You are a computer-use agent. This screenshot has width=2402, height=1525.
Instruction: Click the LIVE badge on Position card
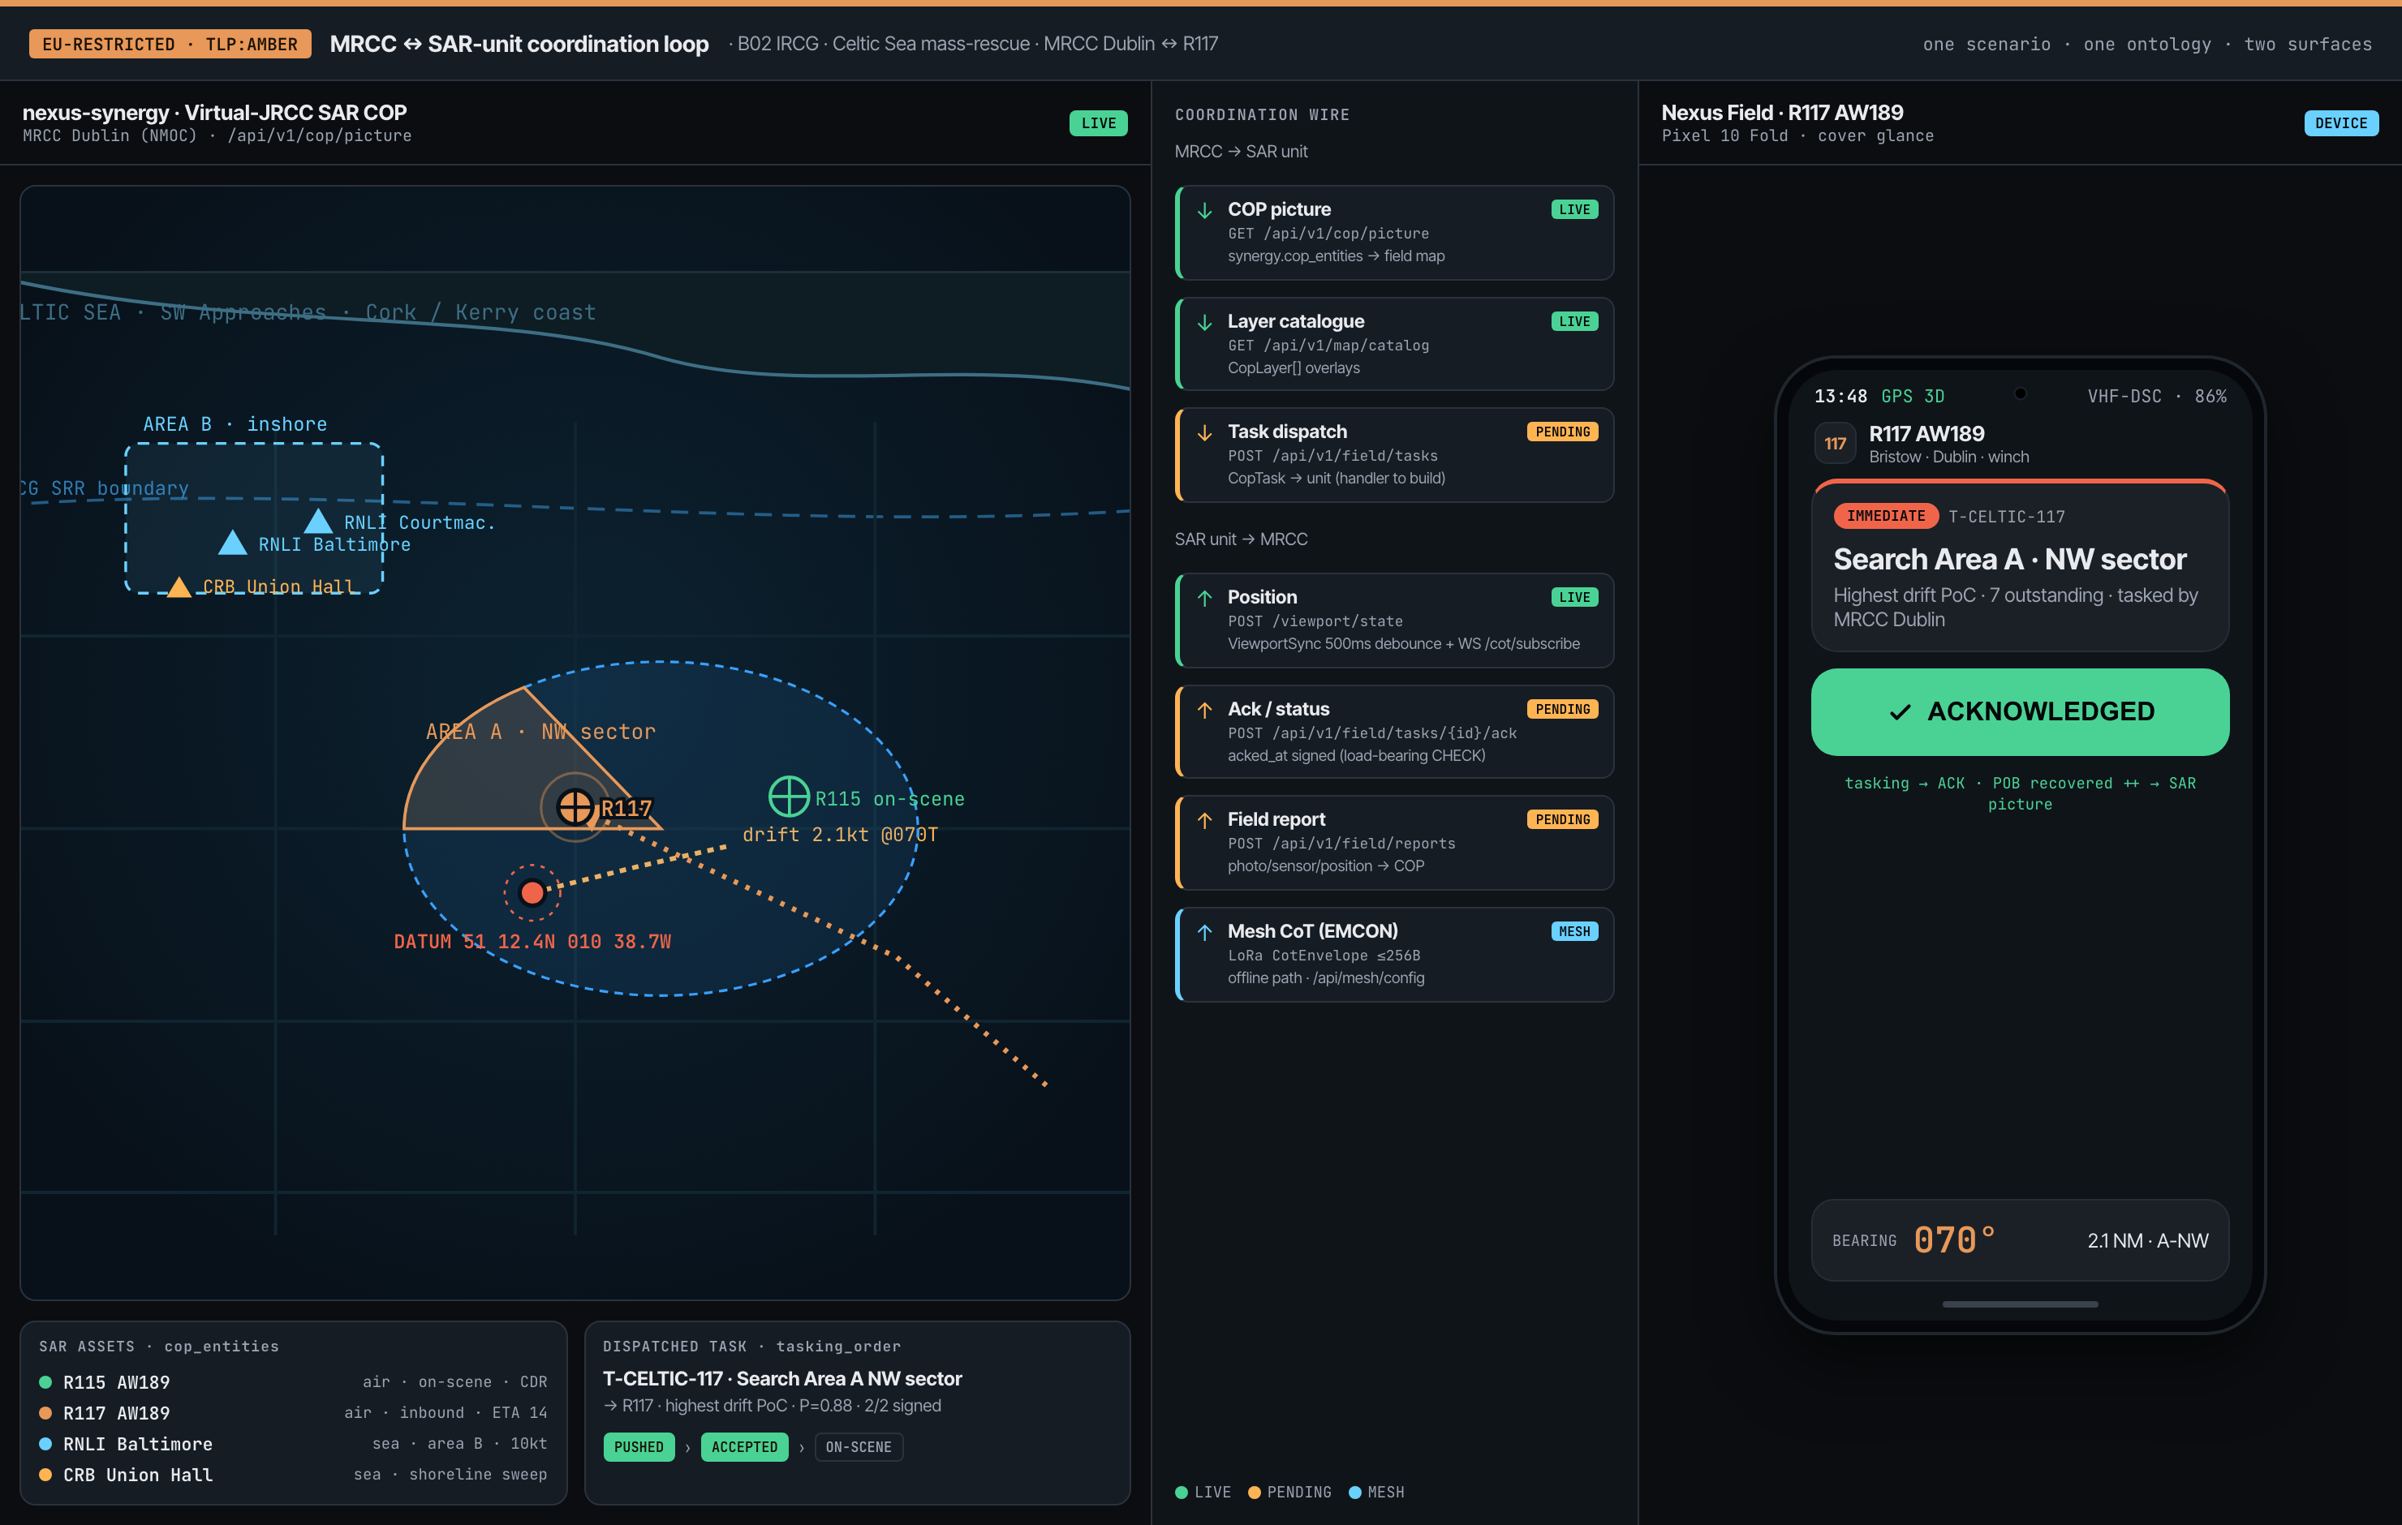pyautogui.click(x=1574, y=598)
